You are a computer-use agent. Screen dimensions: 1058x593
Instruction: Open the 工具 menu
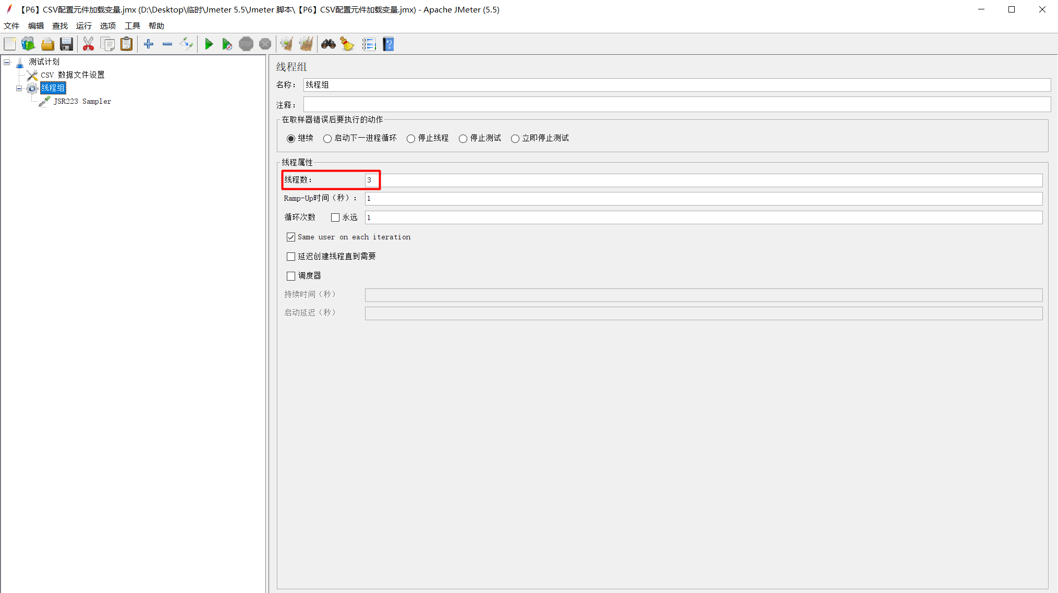pyautogui.click(x=132, y=26)
